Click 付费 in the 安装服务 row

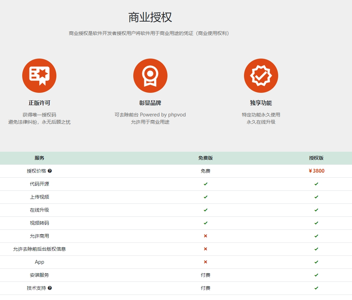pos(205,275)
